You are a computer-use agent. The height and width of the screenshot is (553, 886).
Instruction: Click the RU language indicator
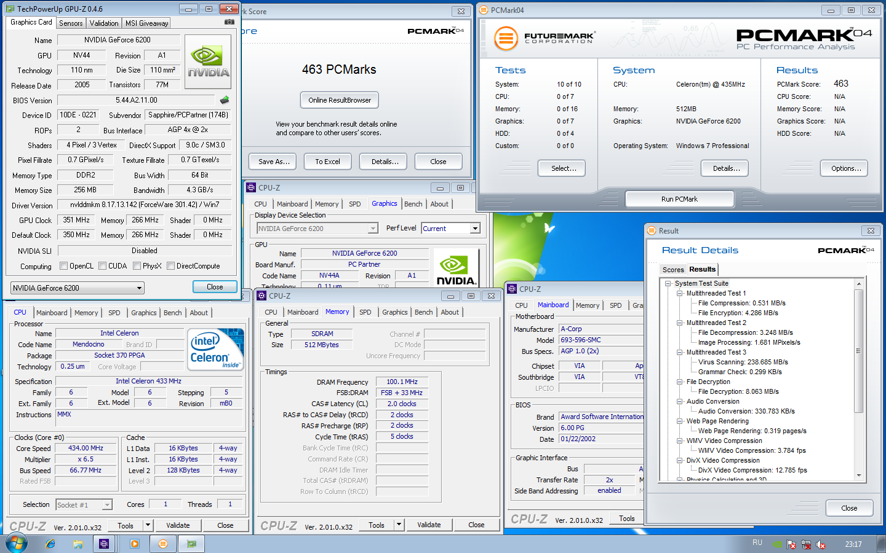[757, 543]
